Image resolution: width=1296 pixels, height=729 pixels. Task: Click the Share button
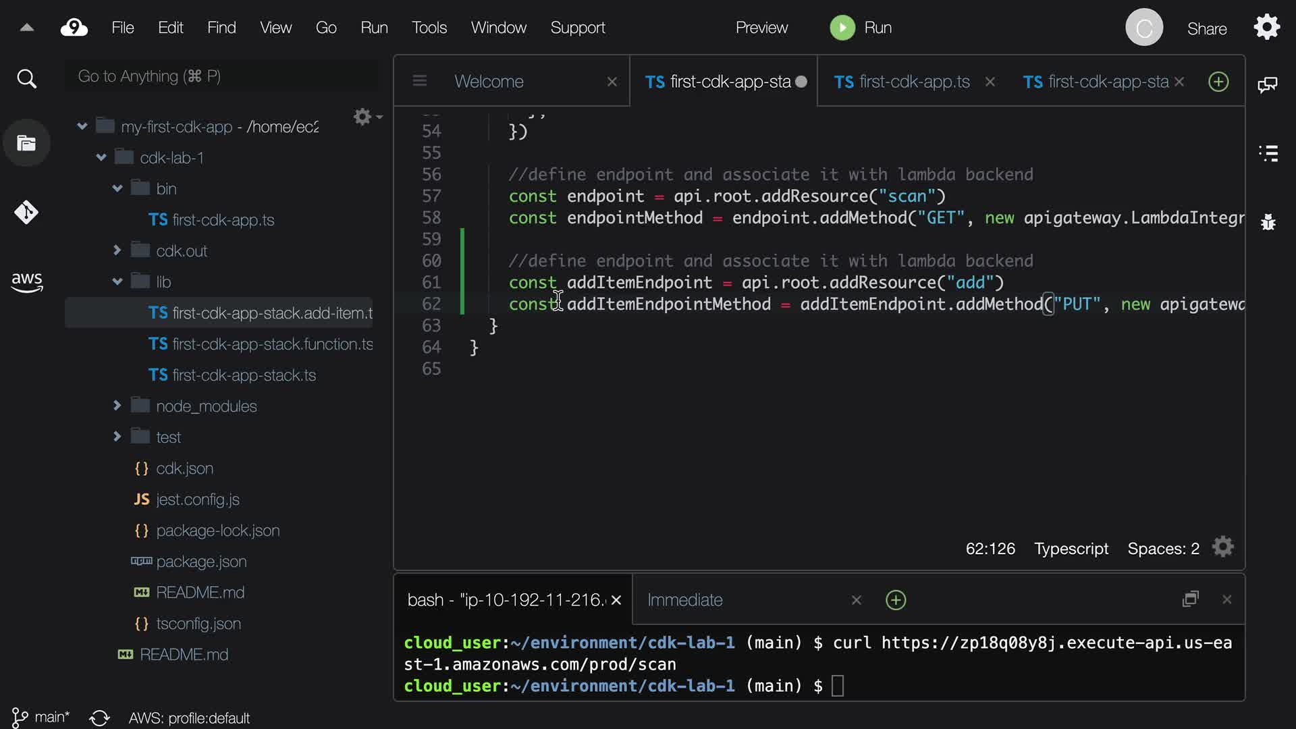[x=1206, y=29]
